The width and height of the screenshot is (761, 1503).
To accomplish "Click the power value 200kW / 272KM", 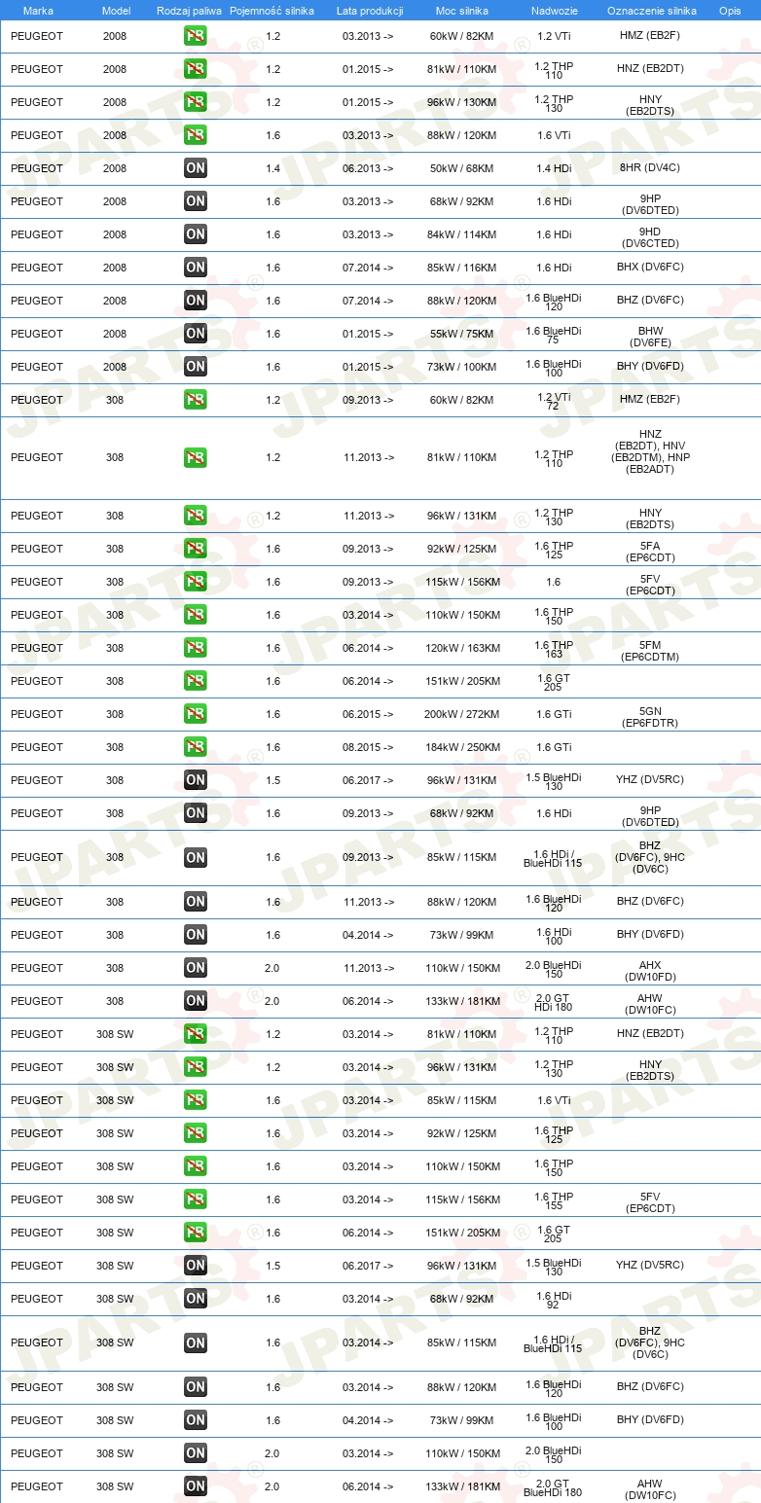I will [x=463, y=714].
